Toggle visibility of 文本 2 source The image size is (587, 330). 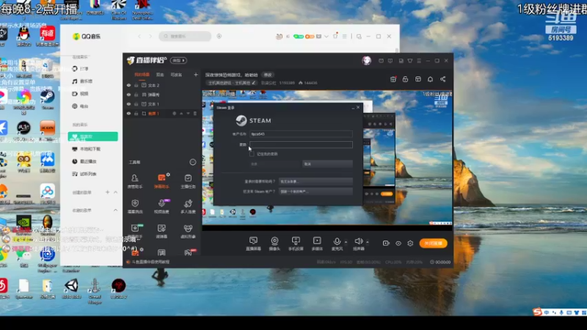point(129,85)
